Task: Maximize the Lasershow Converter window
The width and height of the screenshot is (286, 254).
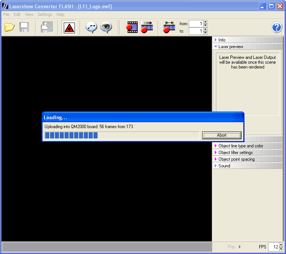Action: (271, 6)
